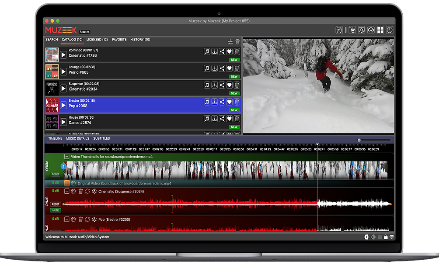Switch to the CATALOG (10) tab
The width and height of the screenshot is (439, 271).
[72, 39]
